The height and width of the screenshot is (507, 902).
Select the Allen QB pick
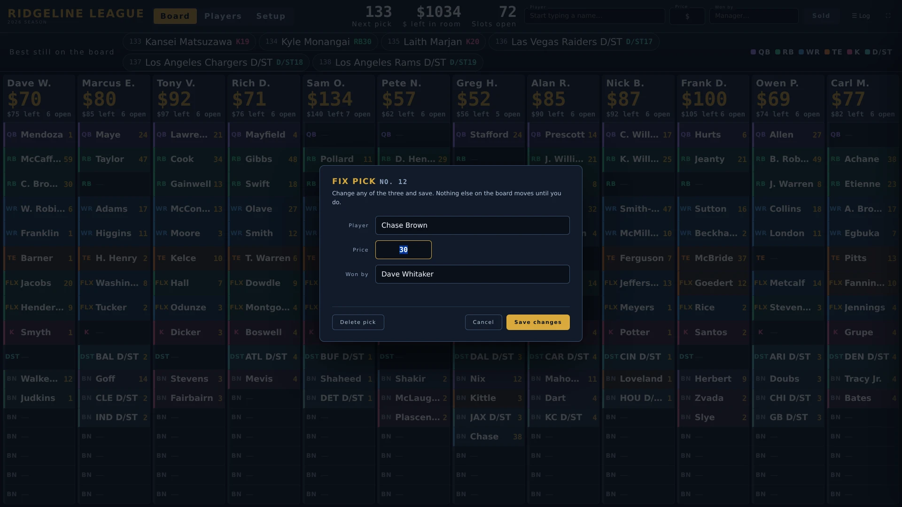click(788, 135)
